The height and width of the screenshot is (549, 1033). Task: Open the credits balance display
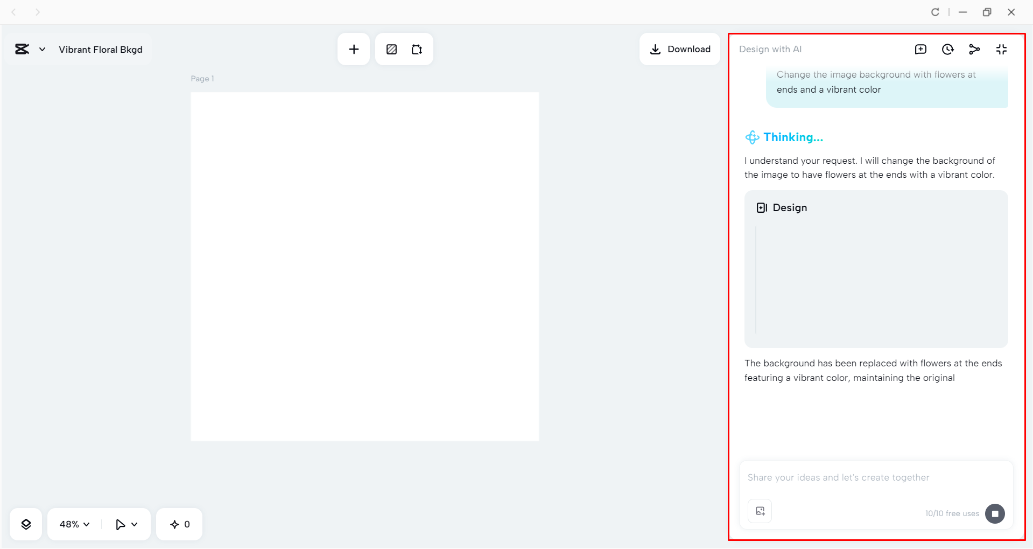[x=179, y=524]
